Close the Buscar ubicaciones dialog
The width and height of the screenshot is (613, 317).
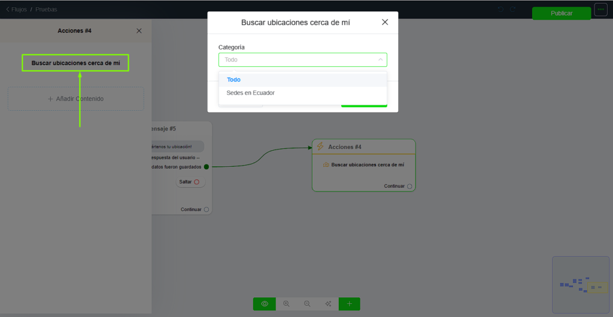tap(385, 22)
